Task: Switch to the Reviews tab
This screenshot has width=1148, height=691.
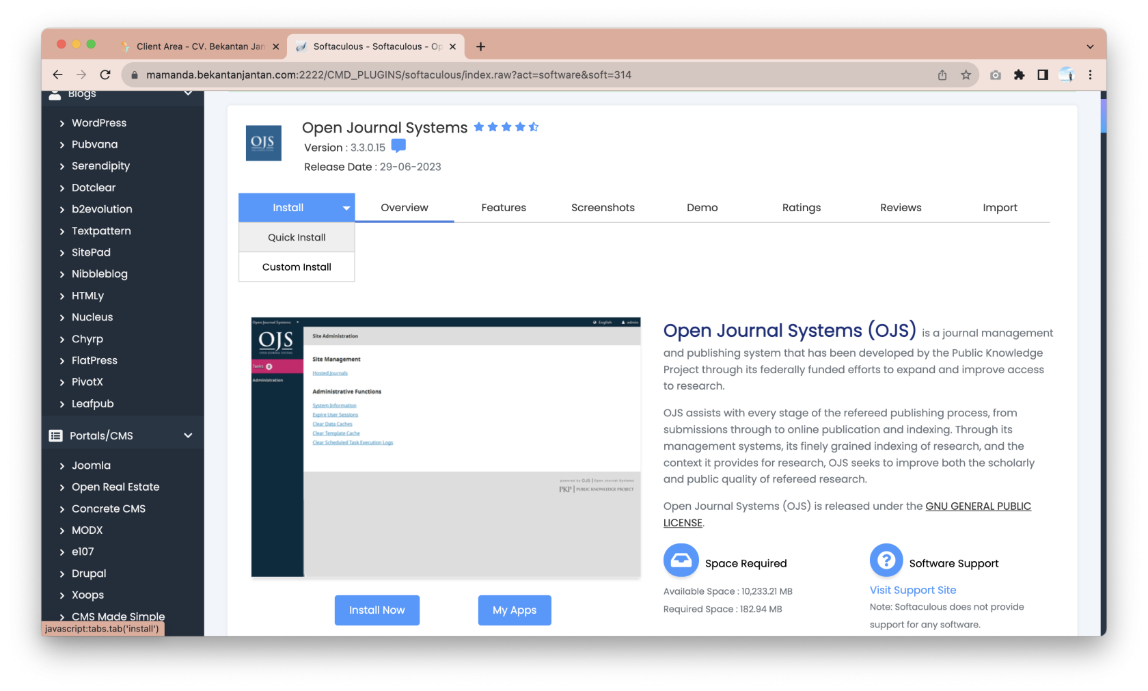Action: 901,208
